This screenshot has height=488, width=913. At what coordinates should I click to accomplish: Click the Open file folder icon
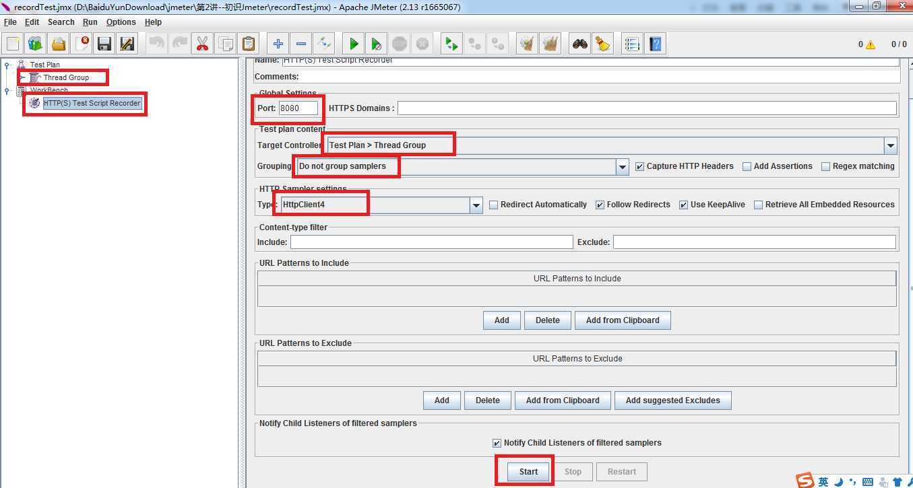(x=59, y=44)
